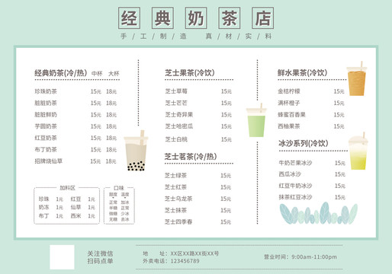Click the green drink cup illustration
This screenshot has width=392, height=274.
(x=256, y=120)
